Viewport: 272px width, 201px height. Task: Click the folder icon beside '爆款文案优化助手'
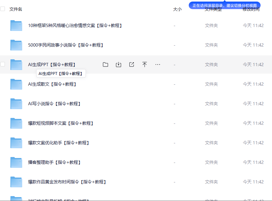point(16,143)
